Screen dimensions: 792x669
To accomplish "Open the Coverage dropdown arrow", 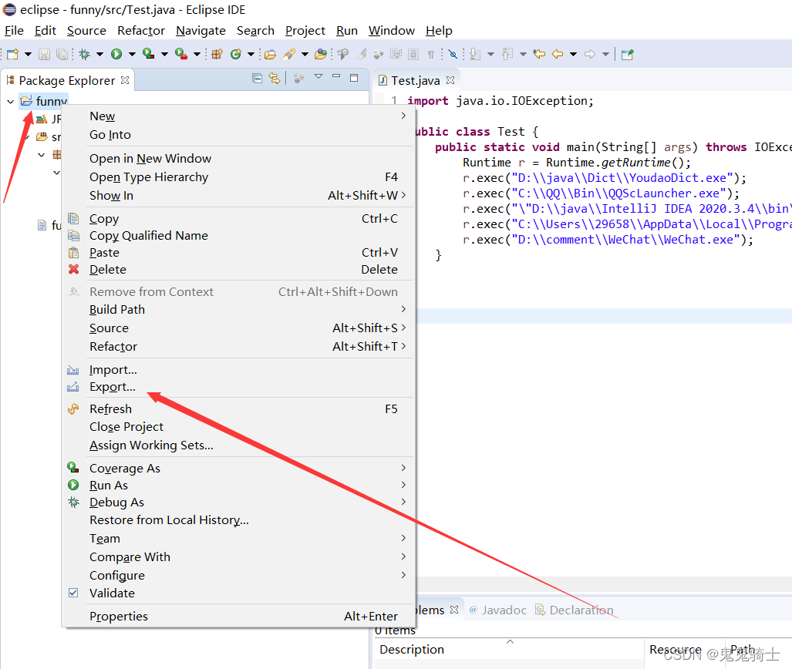I will [x=164, y=54].
